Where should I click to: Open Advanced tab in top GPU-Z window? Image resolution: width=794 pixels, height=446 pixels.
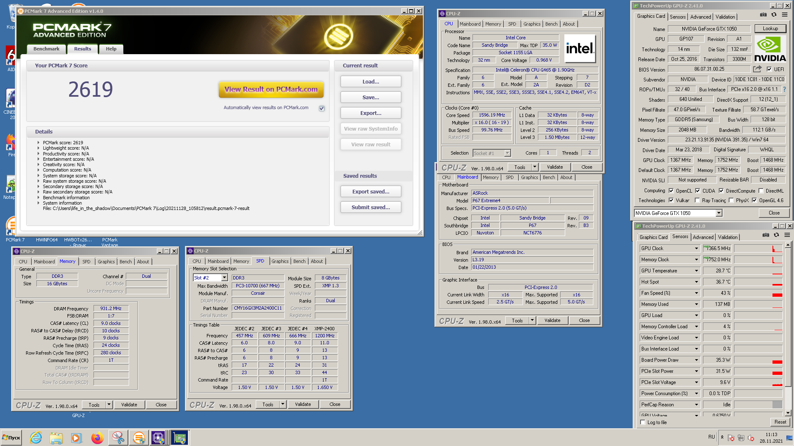[700, 17]
